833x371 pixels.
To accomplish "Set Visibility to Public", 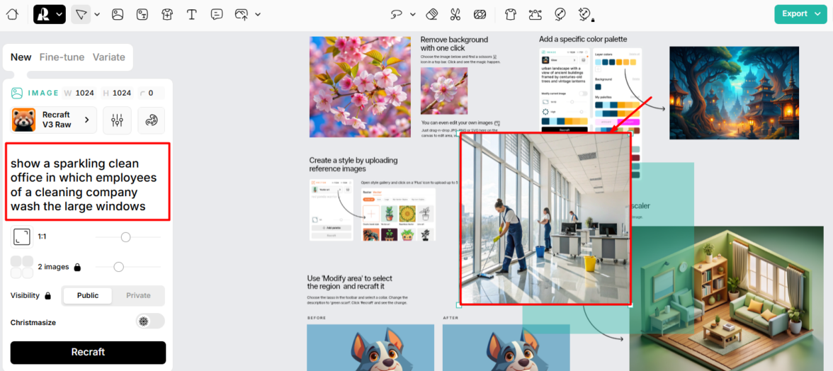I will pos(88,295).
